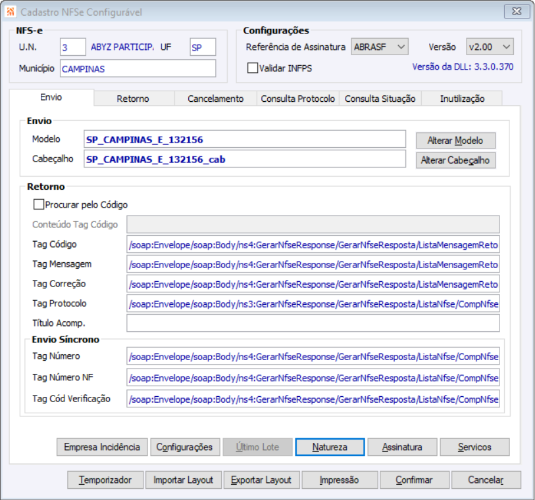
Task: Click the Impressão button
Action: pos(340,480)
